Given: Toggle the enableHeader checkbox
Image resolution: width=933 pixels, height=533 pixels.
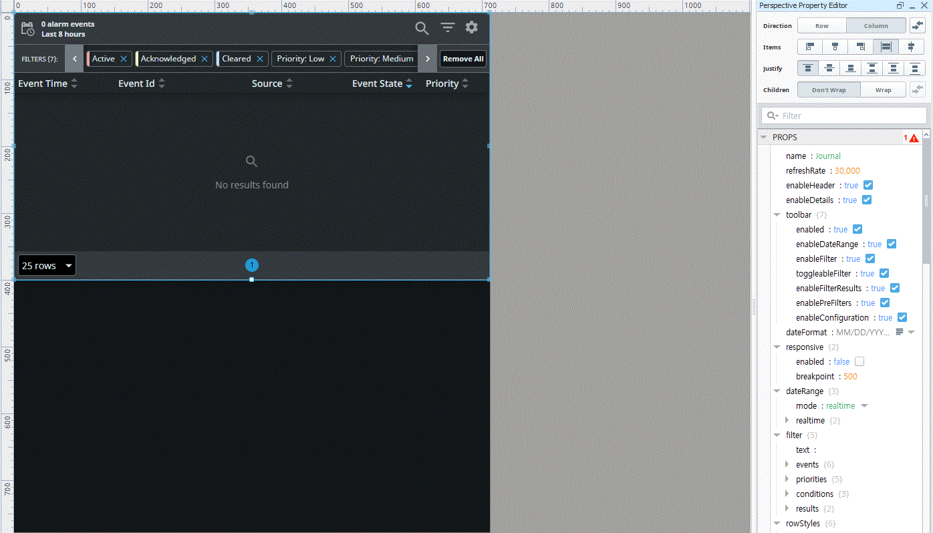Looking at the screenshot, I should click(x=868, y=186).
